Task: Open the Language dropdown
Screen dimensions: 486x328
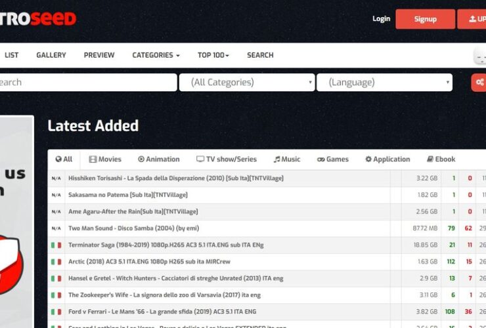Action: click(384, 83)
